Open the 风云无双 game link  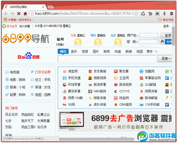pos(11,115)
